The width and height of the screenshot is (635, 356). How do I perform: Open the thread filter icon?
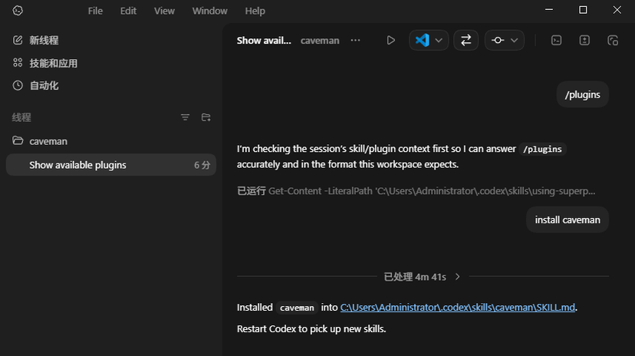point(185,117)
